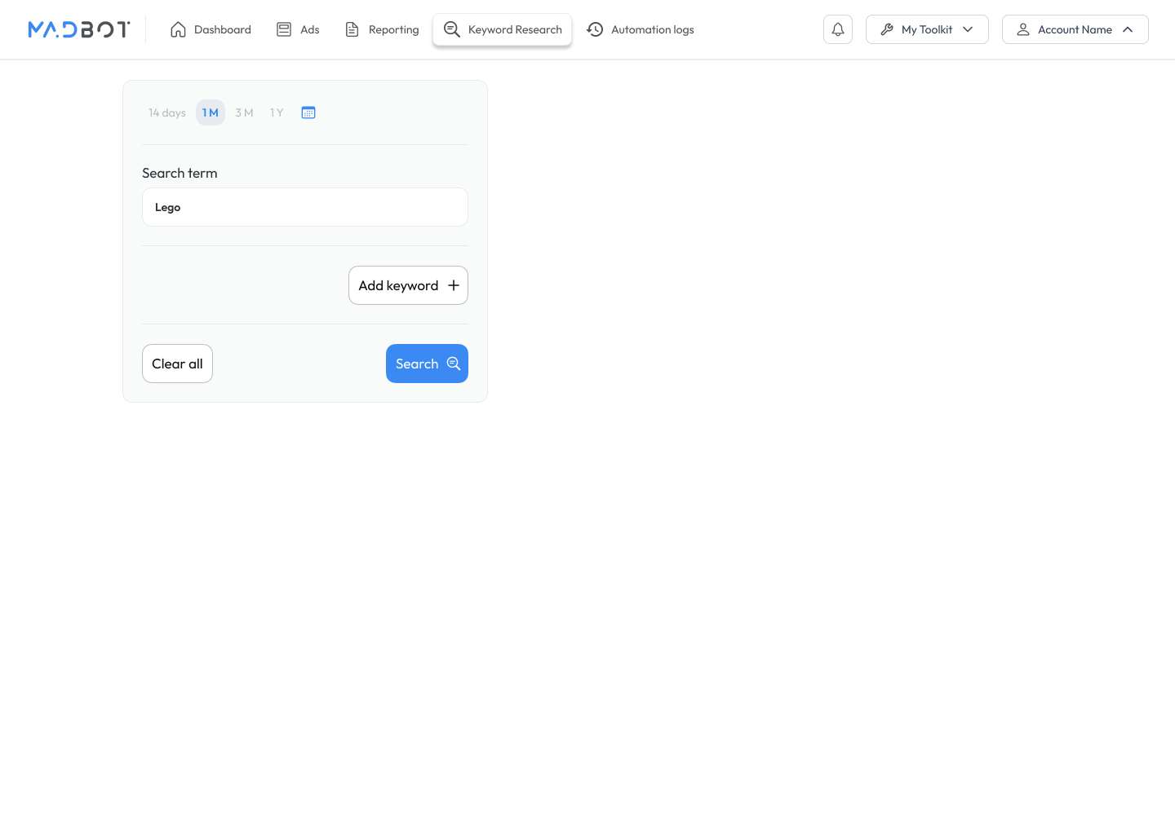Switch to the 3 M time range
This screenshot has width=1175, height=820.
(x=244, y=112)
